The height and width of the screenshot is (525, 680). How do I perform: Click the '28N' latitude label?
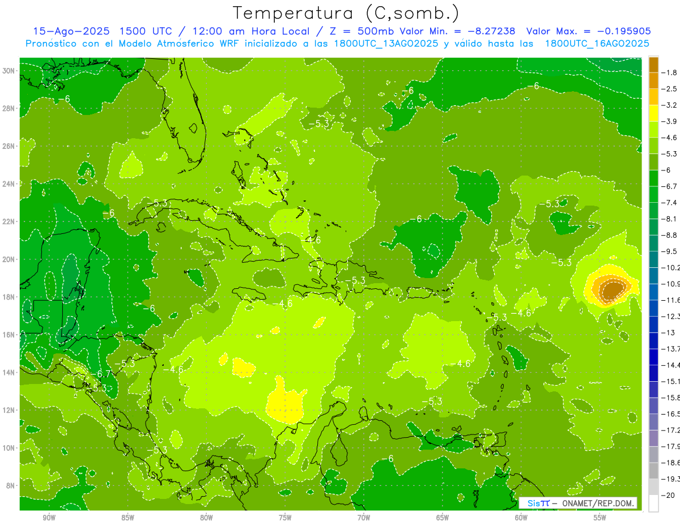click(8, 108)
